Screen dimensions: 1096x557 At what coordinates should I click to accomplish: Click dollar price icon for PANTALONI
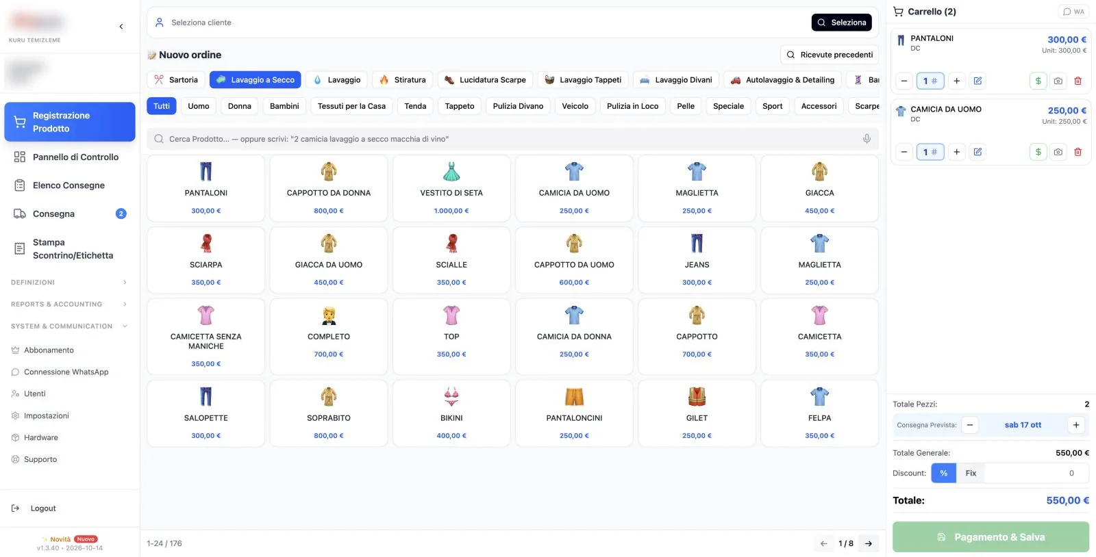(1038, 81)
